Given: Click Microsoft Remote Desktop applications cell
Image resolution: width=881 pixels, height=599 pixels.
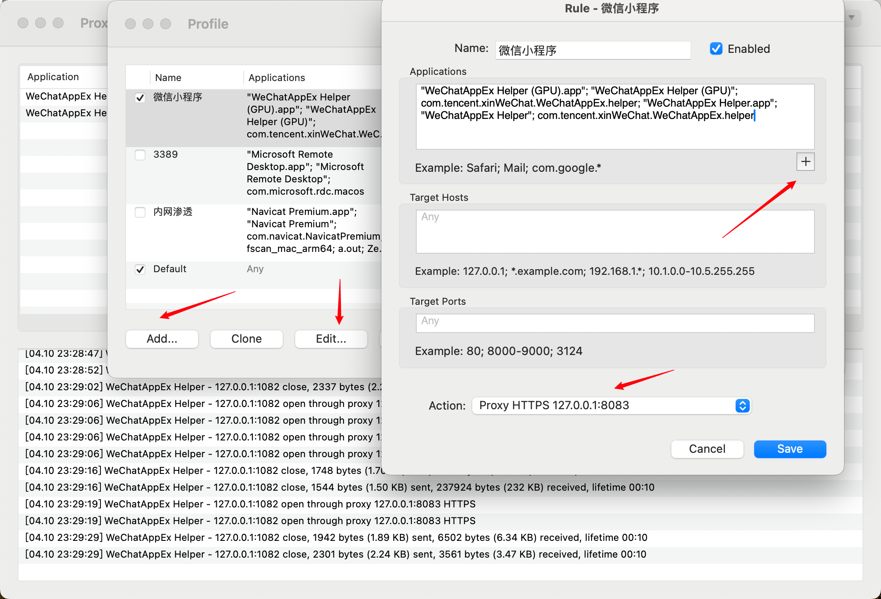Looking at the screenshot, I should point(305,173).
